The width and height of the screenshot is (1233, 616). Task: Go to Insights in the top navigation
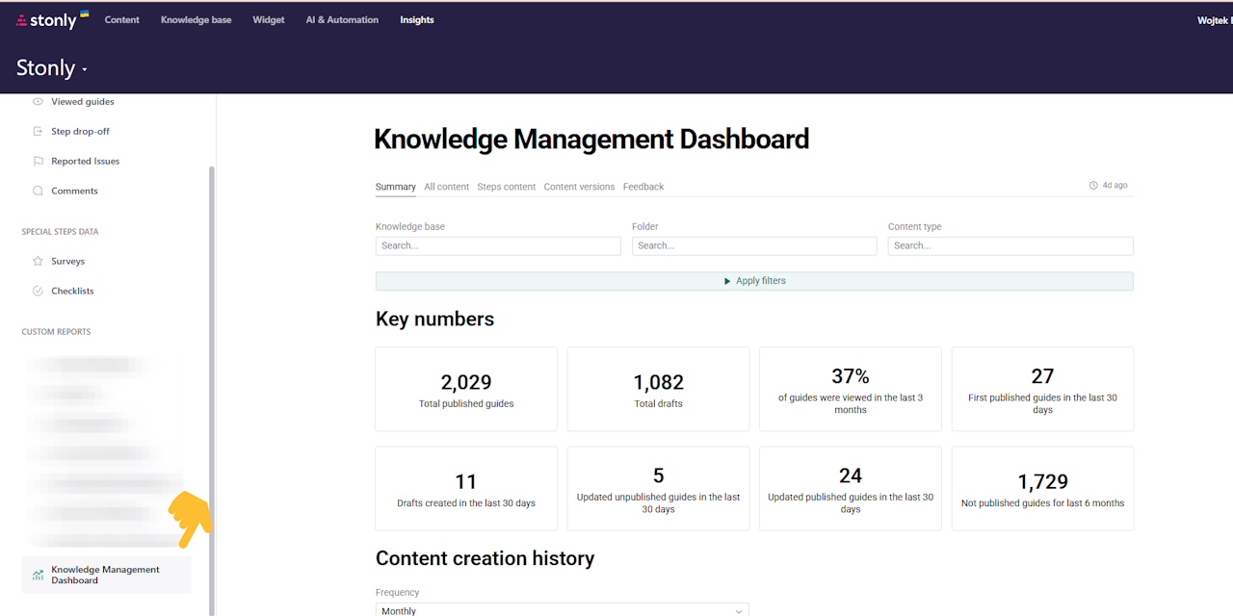416,19
